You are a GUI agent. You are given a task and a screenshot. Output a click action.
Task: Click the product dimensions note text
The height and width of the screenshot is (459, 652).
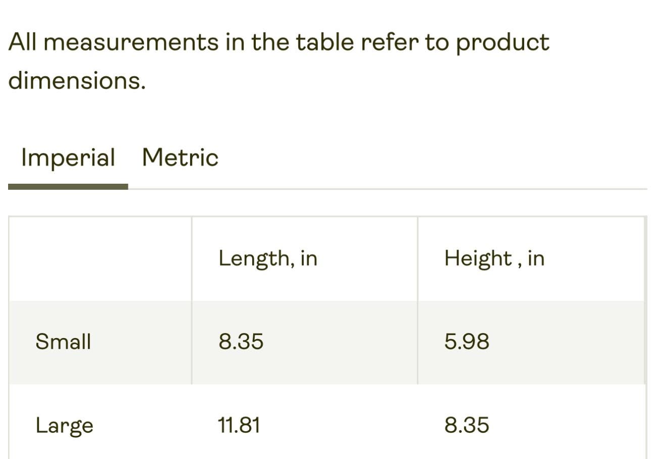pos(278,61)
